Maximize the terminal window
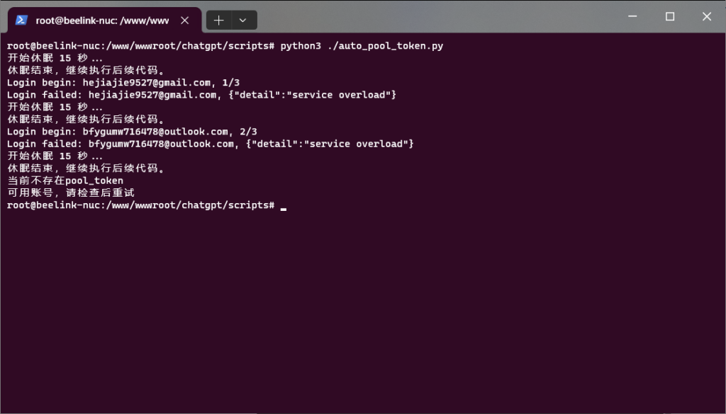 click(x=669, y=17)
